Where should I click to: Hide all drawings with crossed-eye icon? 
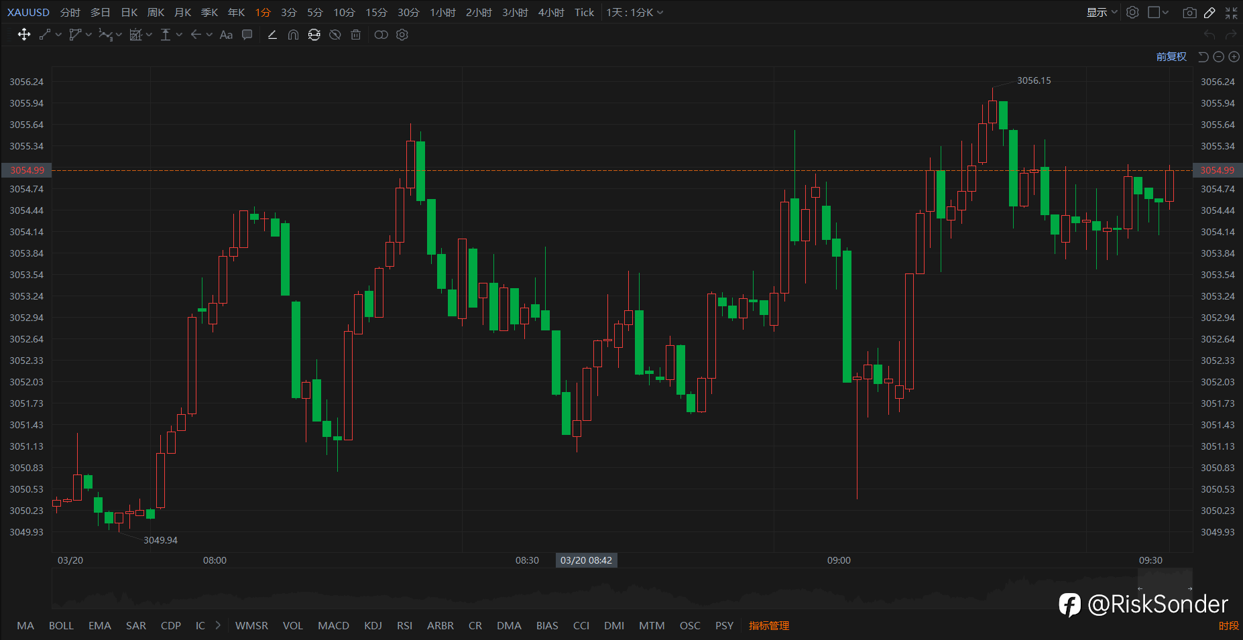coord(335,35)
